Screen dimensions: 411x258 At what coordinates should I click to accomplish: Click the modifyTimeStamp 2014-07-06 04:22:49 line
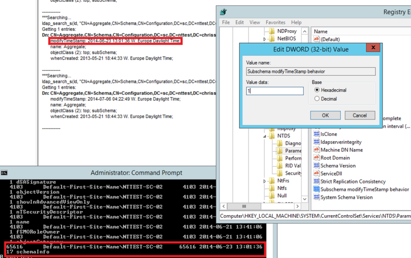pyautogui.click(x=115, y=99)
